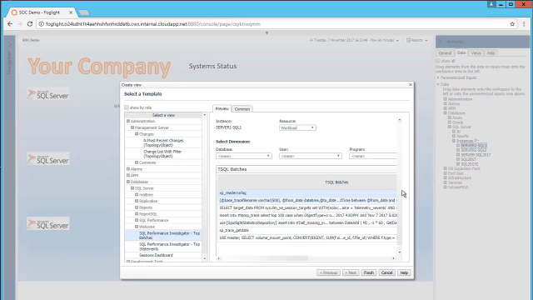Click the Next button
This screenshot has width=533, height=300.
tap(351, 272)
